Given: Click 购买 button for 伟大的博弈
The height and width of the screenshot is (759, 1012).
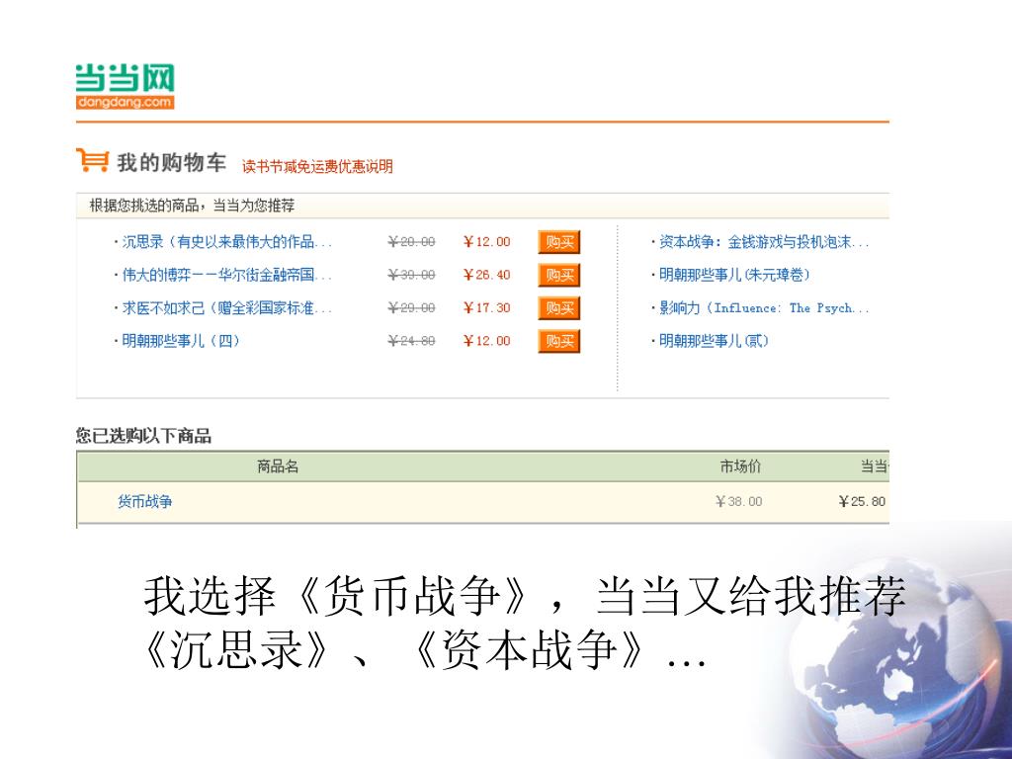Looking at the screenshot, I should [x=559, y=275].
